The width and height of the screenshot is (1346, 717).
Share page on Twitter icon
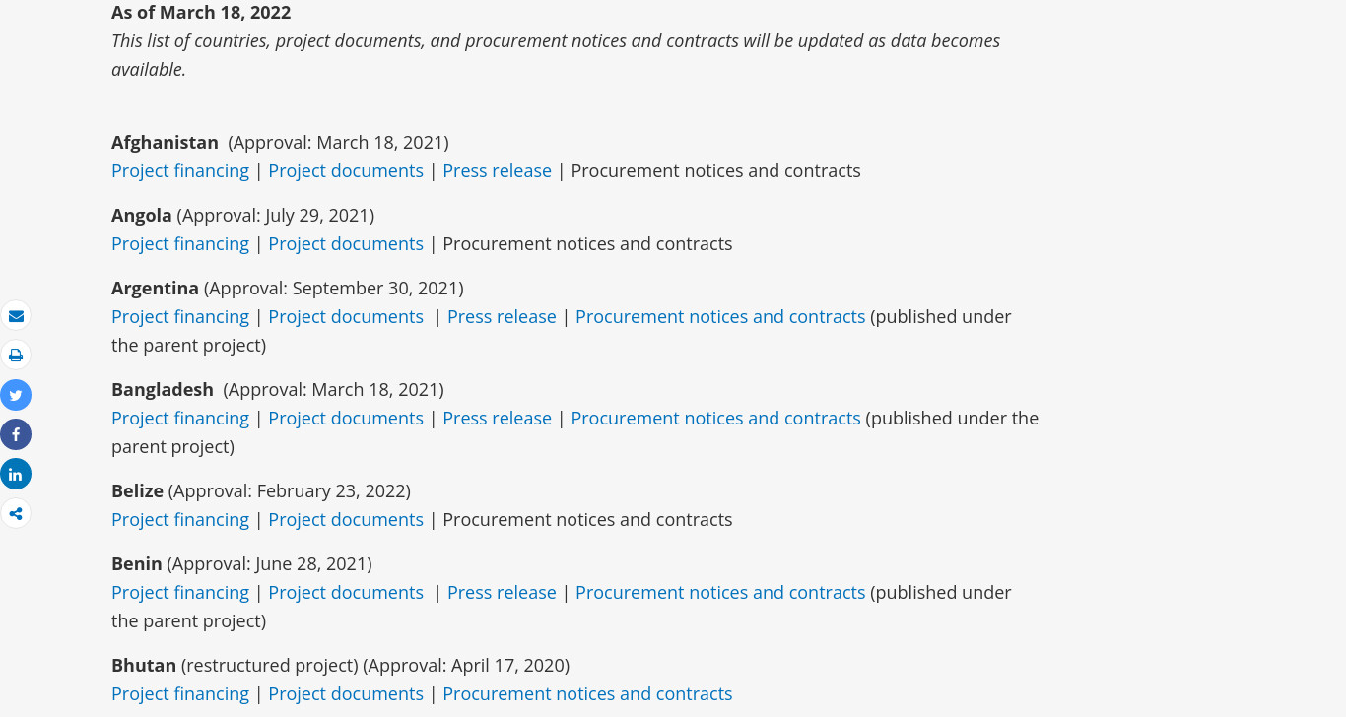point(16,395)
